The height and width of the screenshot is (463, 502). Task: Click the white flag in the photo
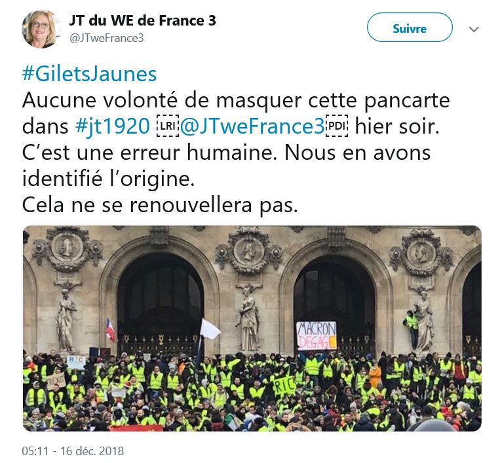pyautogui.click(x=210, y=329)
